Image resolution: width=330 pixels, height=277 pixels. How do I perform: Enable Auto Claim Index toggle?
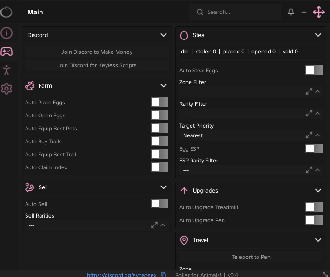159,167
